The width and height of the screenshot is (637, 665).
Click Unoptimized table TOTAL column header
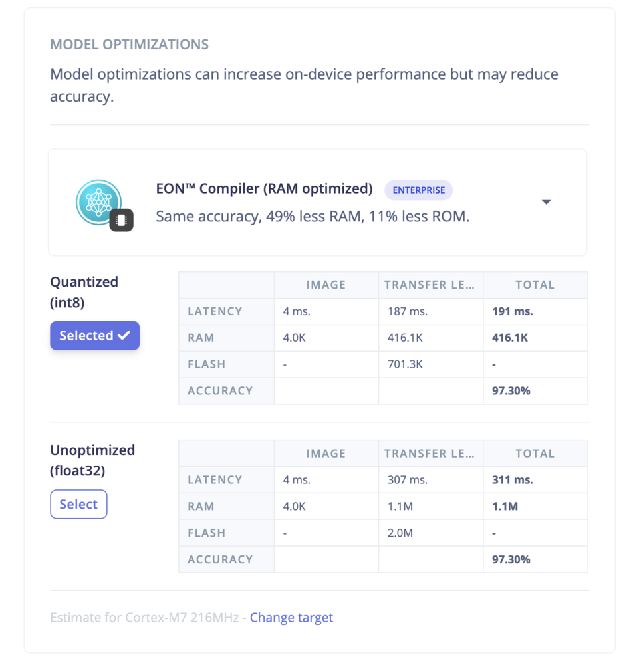(535, 454)
